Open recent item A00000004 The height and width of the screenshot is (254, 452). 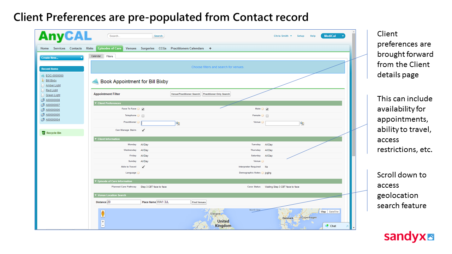(53, 120)
